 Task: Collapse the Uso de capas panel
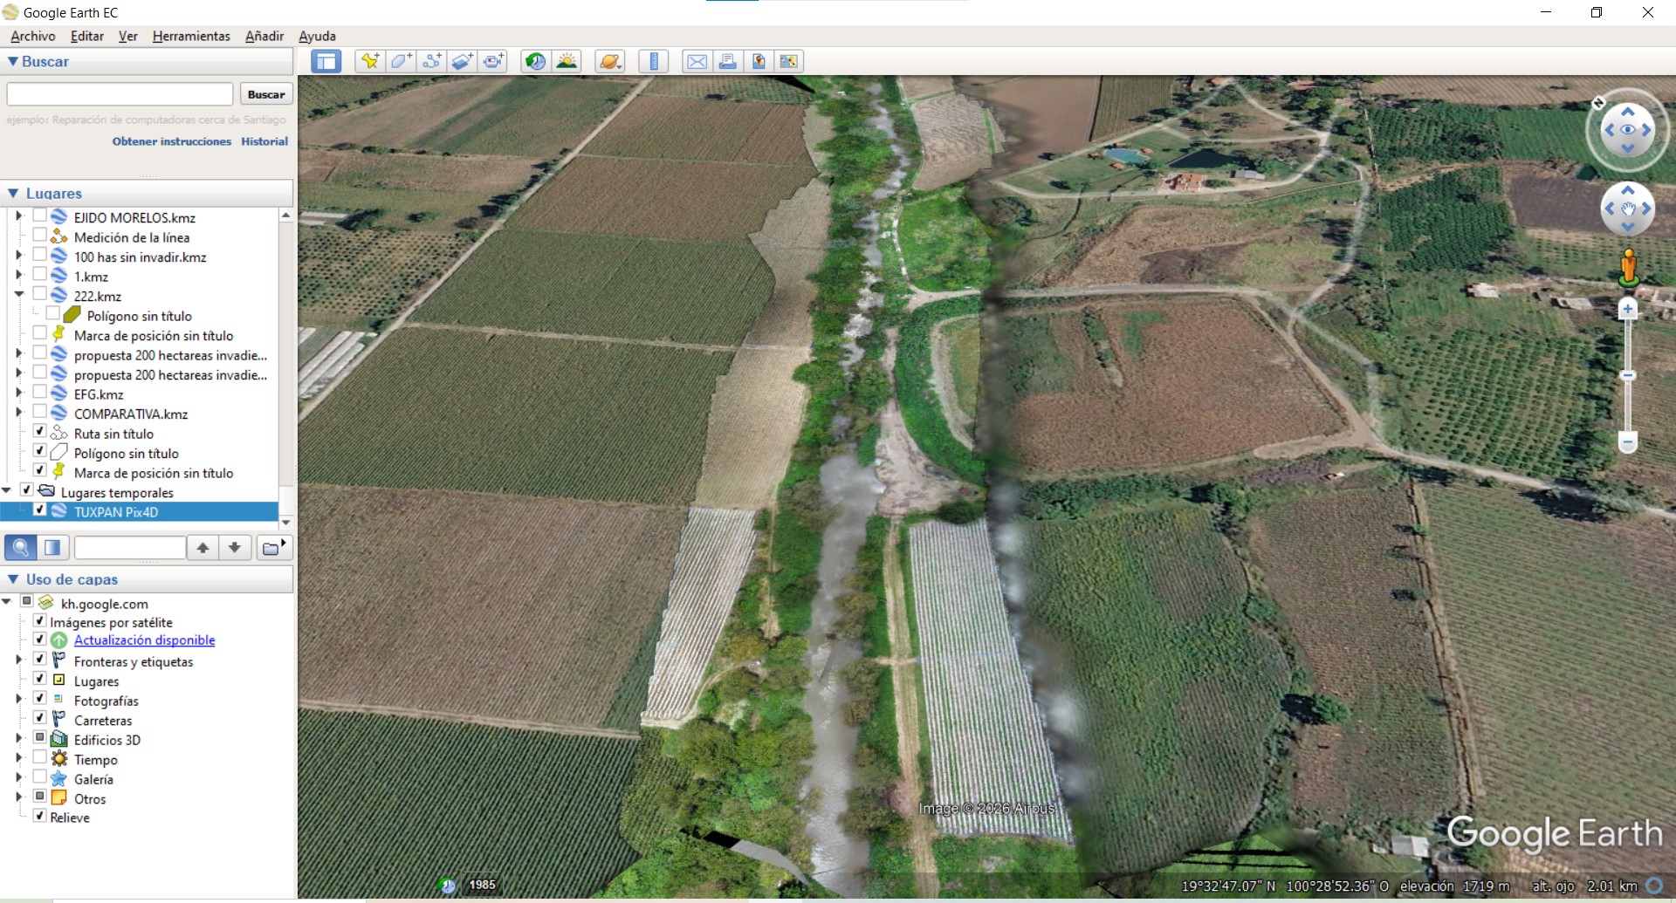tap(13, 578)
